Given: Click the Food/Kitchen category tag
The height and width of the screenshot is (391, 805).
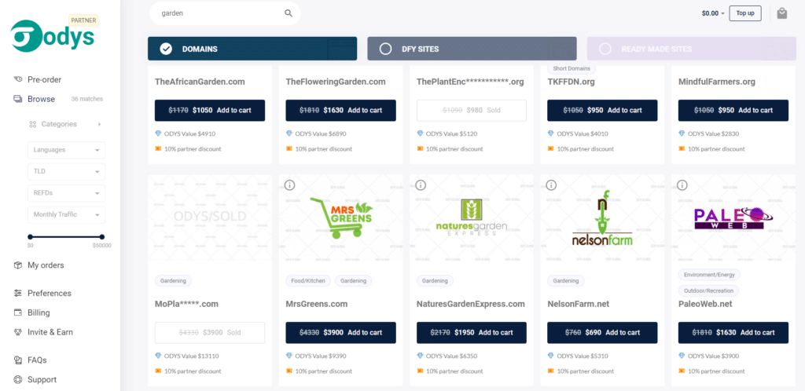Looking at the screenshot, I should 308,281.
